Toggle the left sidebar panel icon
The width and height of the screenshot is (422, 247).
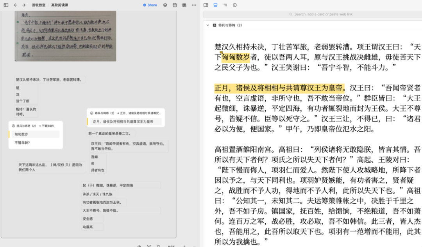tap(6, 5)
